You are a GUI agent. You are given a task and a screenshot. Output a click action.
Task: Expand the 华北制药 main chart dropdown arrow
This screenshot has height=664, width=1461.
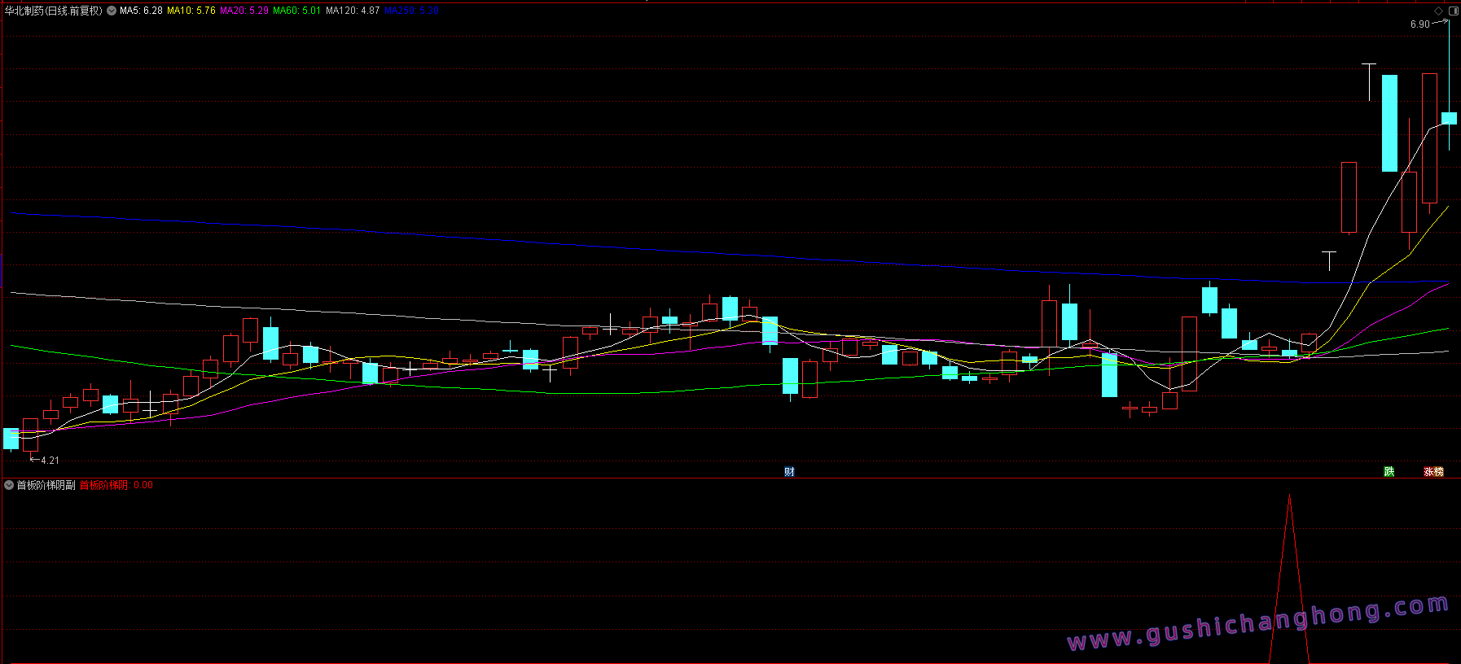coord(112,11)
